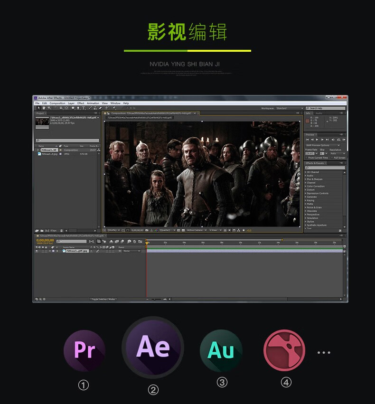Open the Effect menu
Viewport: 375px width, 404px height.
pos(81,103)
